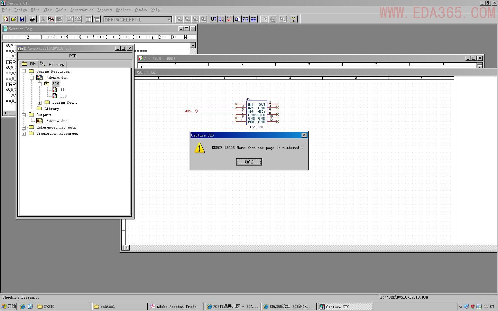Click the 确定 button in the error dialog
Screen dimensions: 498x311
[x=249, y=162]
